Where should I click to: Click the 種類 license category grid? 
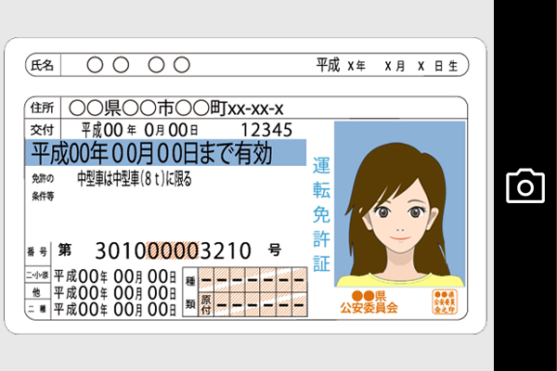pyautogui.click(x=243, y=289)
